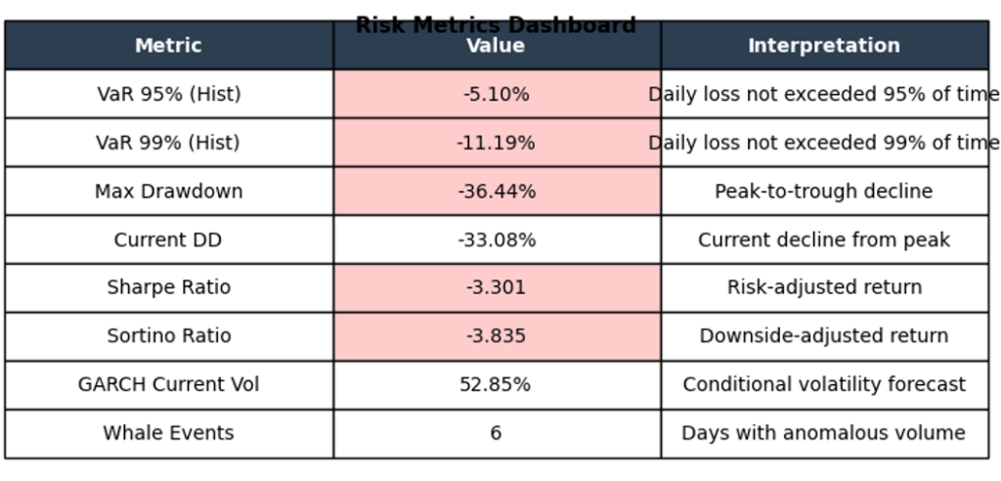Select the Sortino Ratio metric cell
1001x481 pixels.
(x=168, y=336)
